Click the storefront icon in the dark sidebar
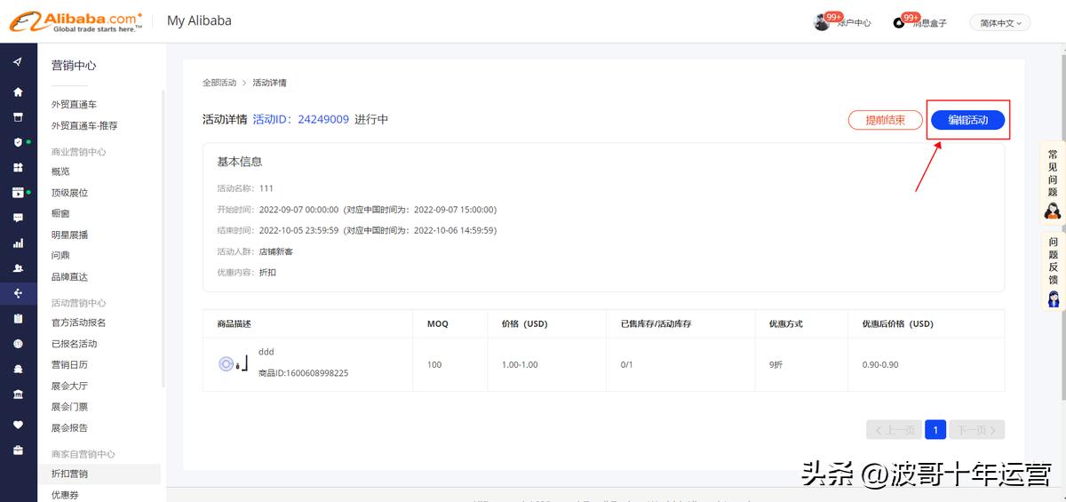Viewport: 1066px width, 502px height. point(18,117)
